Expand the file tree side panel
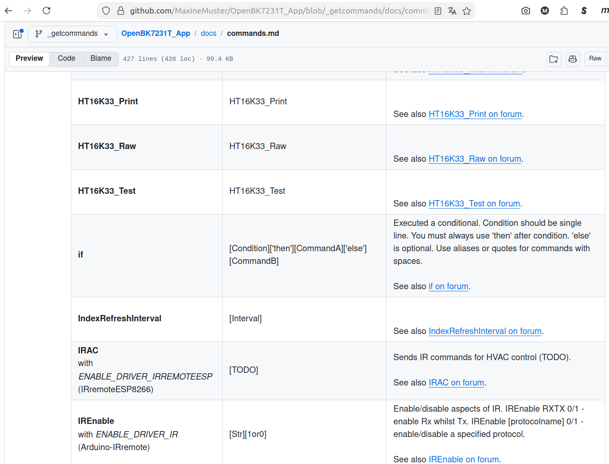The image size is (609, 464). click(x=17, y=34)
